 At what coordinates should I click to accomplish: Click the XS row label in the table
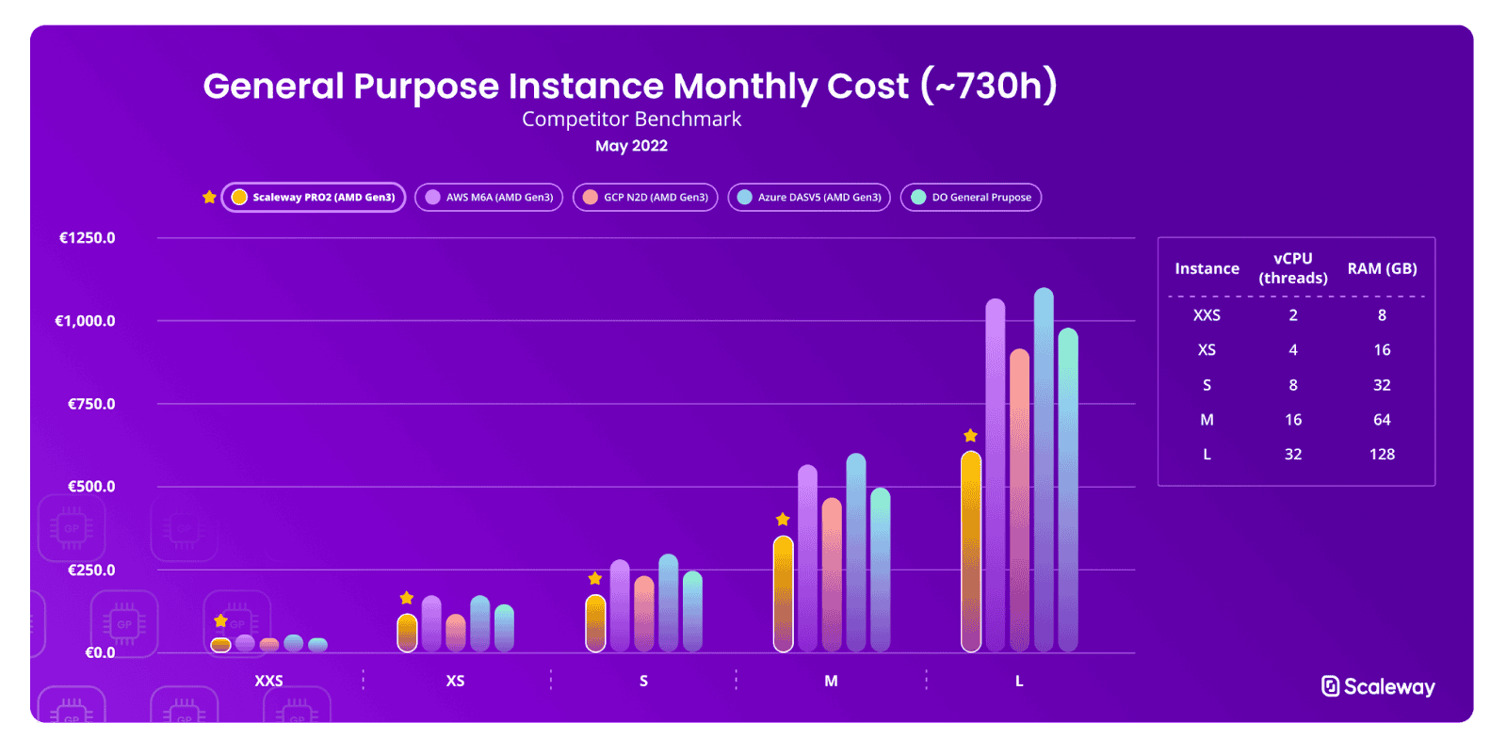pyautogui.click(x=1207, y=349)
